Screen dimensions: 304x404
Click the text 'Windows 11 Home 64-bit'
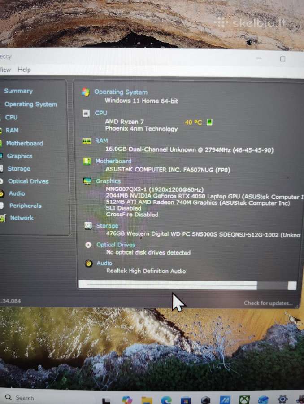pyautogui.click(x=141, y=101)
